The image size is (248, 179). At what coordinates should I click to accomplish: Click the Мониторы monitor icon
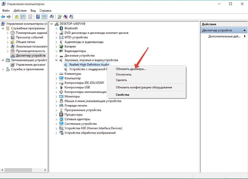tap(61, 96)
